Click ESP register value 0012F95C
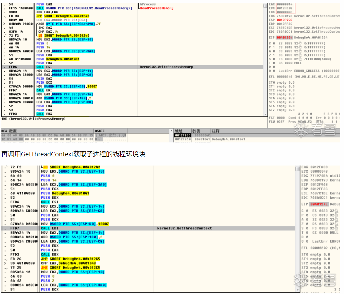Image resolution: width=344 pixels, height=294 pixels. 285,20
